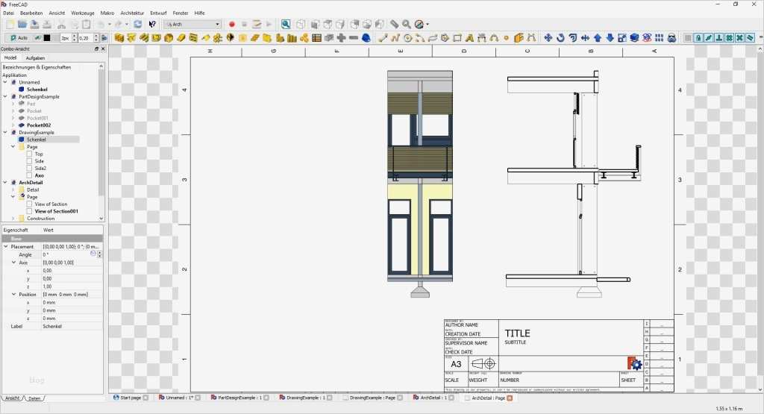
Task: Float the Combo-Ansicht panel
Action: pyautogui.click(x=96, y=48)
